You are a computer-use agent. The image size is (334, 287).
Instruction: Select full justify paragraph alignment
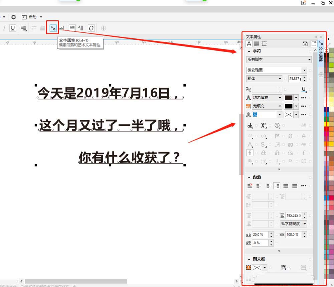pos(286,186)
